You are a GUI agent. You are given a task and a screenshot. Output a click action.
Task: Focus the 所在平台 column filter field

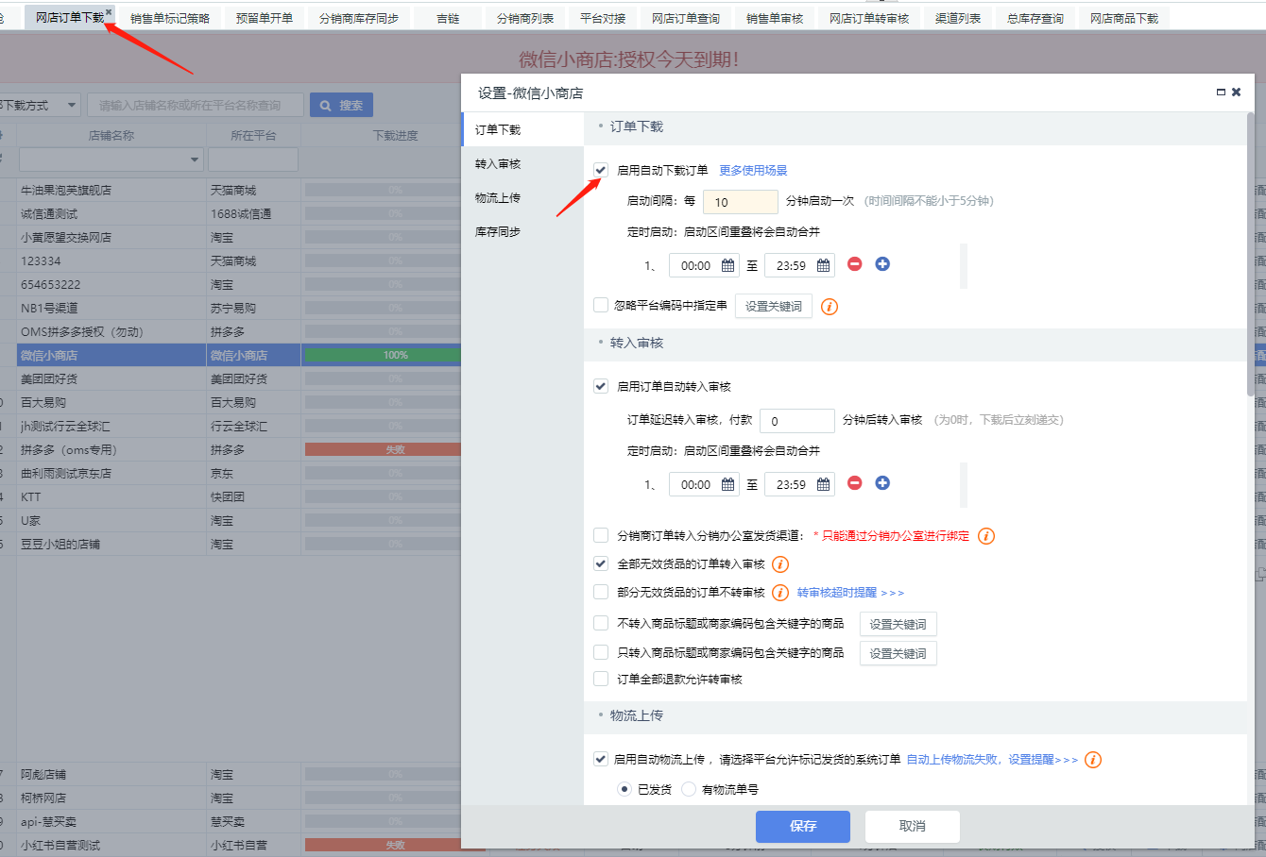coord(253,160)
